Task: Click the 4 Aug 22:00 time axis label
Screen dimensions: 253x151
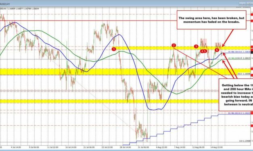Action: [161, 147]
